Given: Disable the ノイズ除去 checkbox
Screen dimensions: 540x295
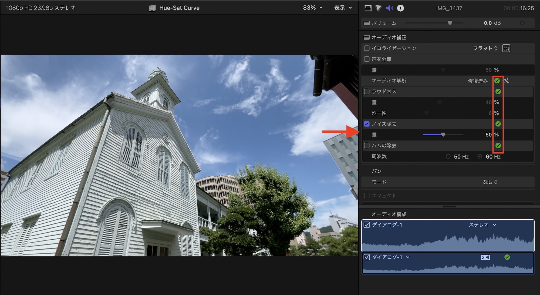Looking at the screenshot, I should (367, 124).
